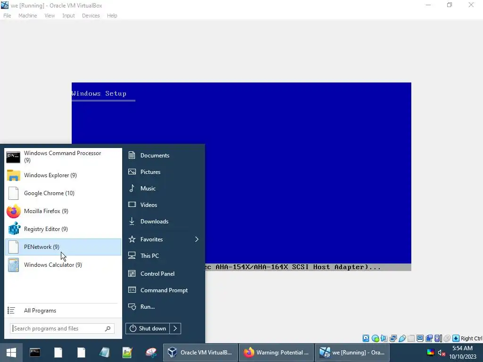Image resolution: width=483 pixels, height=362 pixels.
Task: Click the Windows Start button
Action: pos(11,353)
